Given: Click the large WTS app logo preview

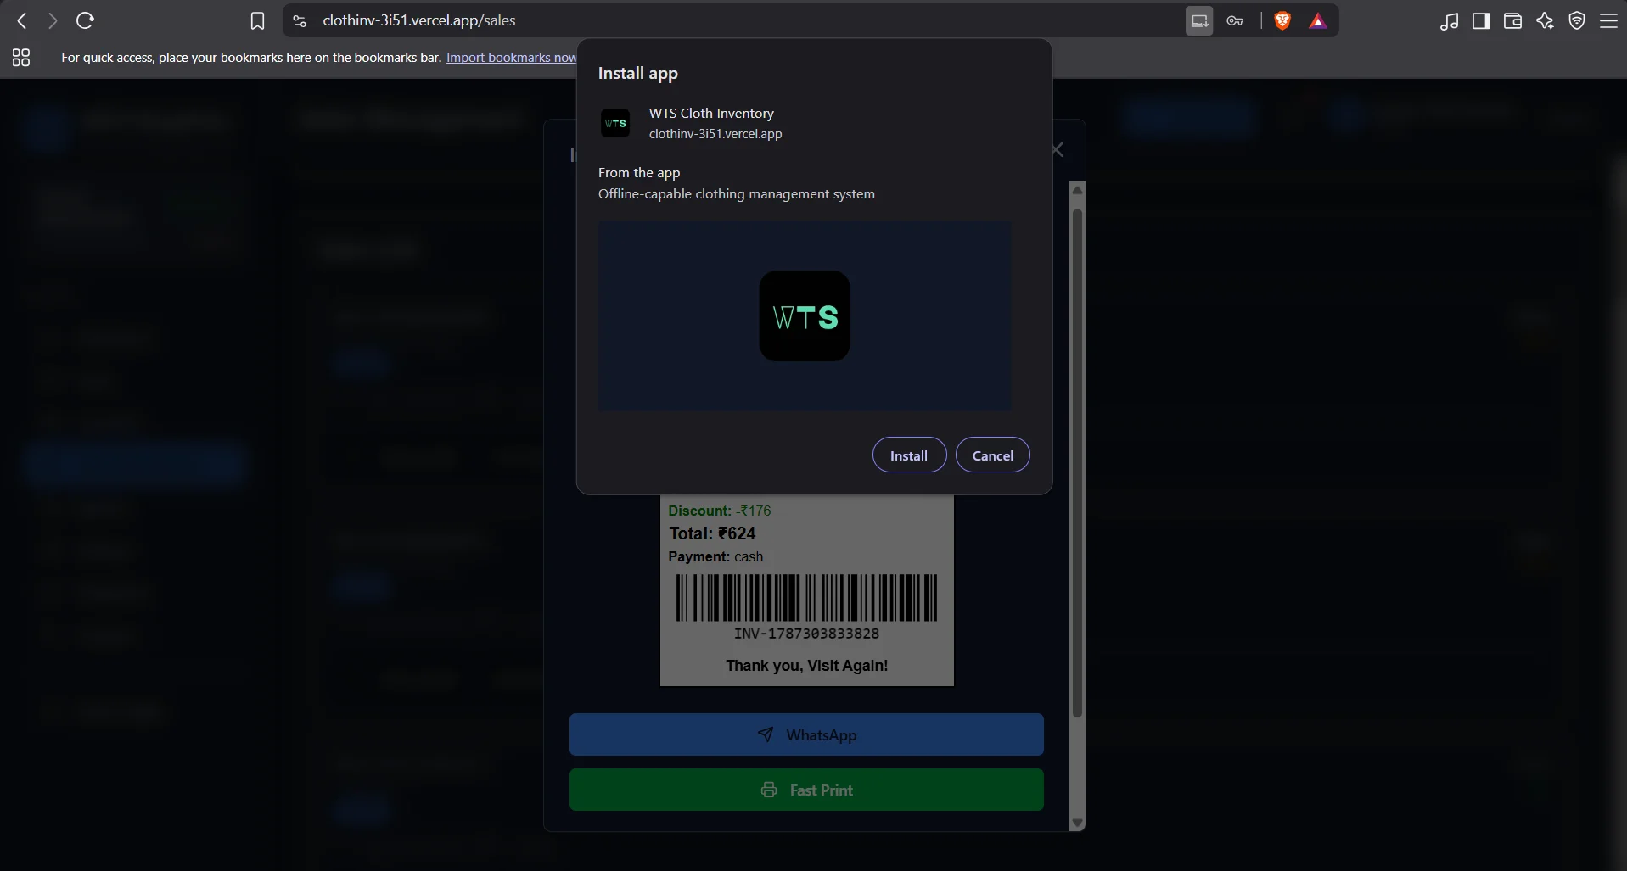Looking at the screenshot, I should [805, 316].
